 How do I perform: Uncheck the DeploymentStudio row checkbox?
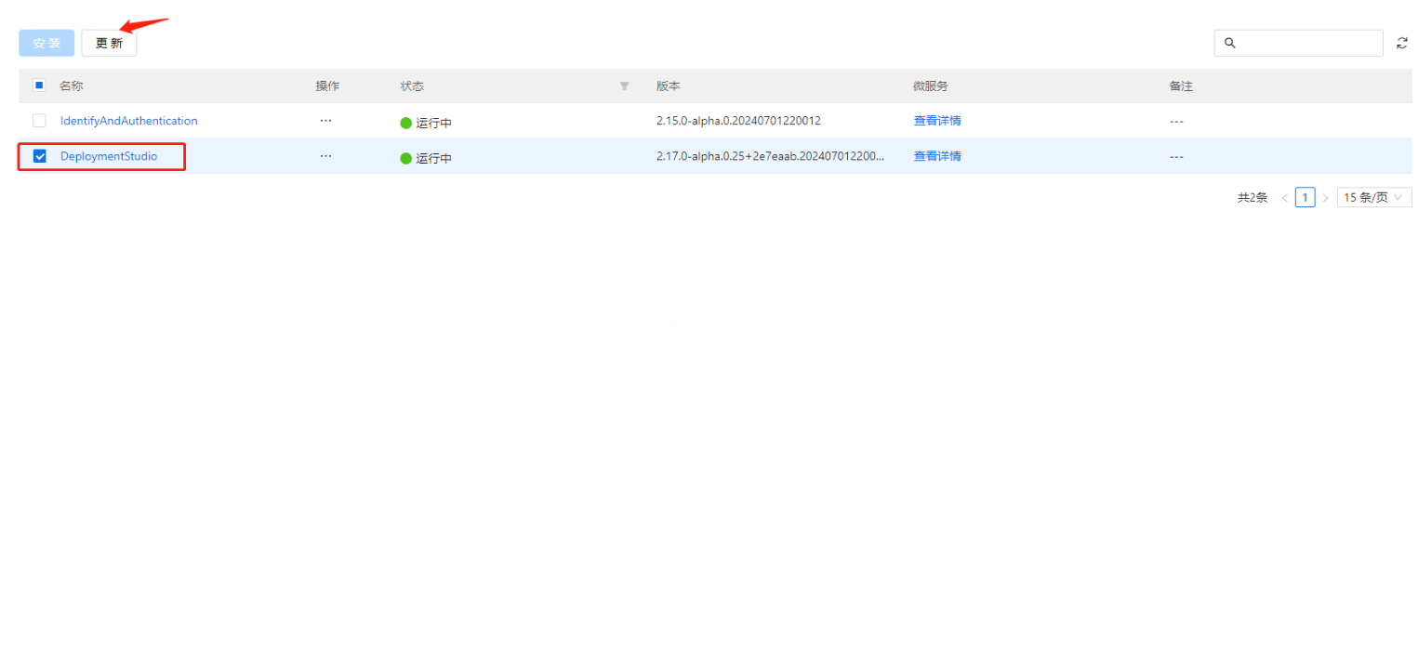39,156
